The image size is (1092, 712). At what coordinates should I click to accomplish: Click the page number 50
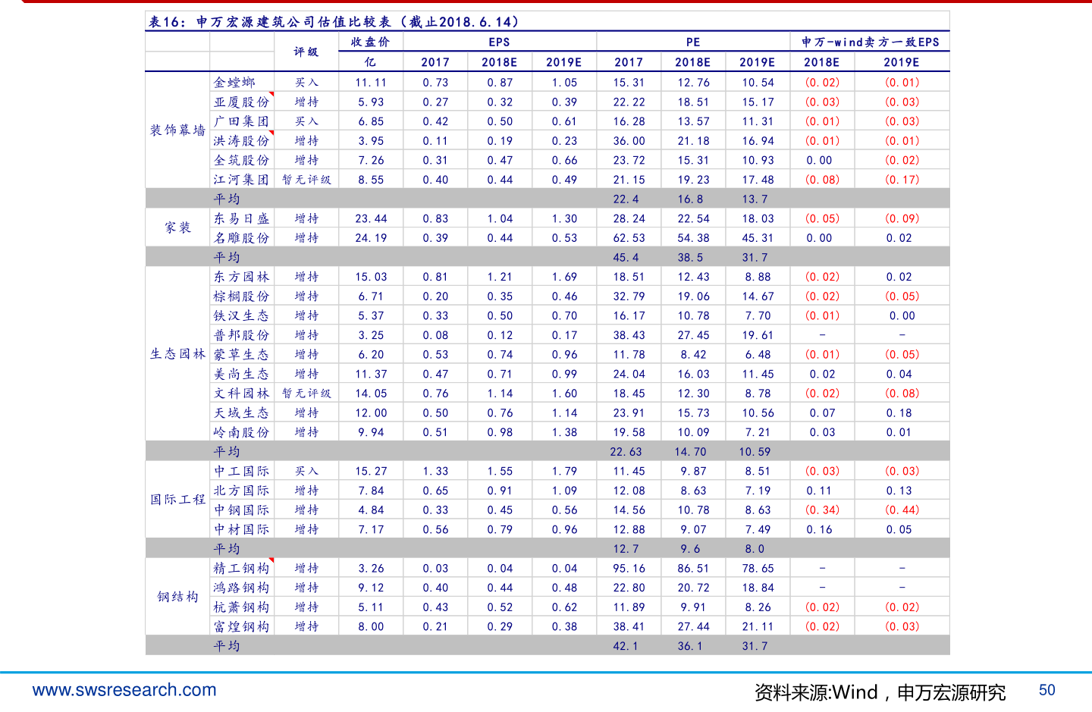(1045, 690)
